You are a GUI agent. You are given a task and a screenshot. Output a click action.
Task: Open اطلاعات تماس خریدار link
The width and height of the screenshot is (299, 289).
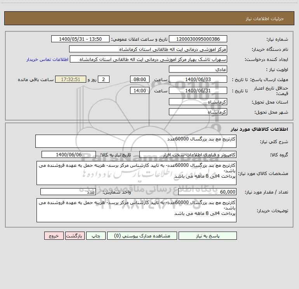[x=47, y=59]
